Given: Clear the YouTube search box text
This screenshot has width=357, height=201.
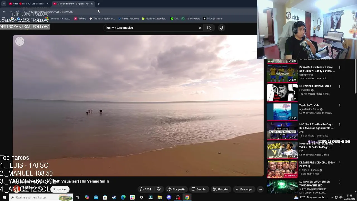Looking at the screenshot, I should coord(200,28).
